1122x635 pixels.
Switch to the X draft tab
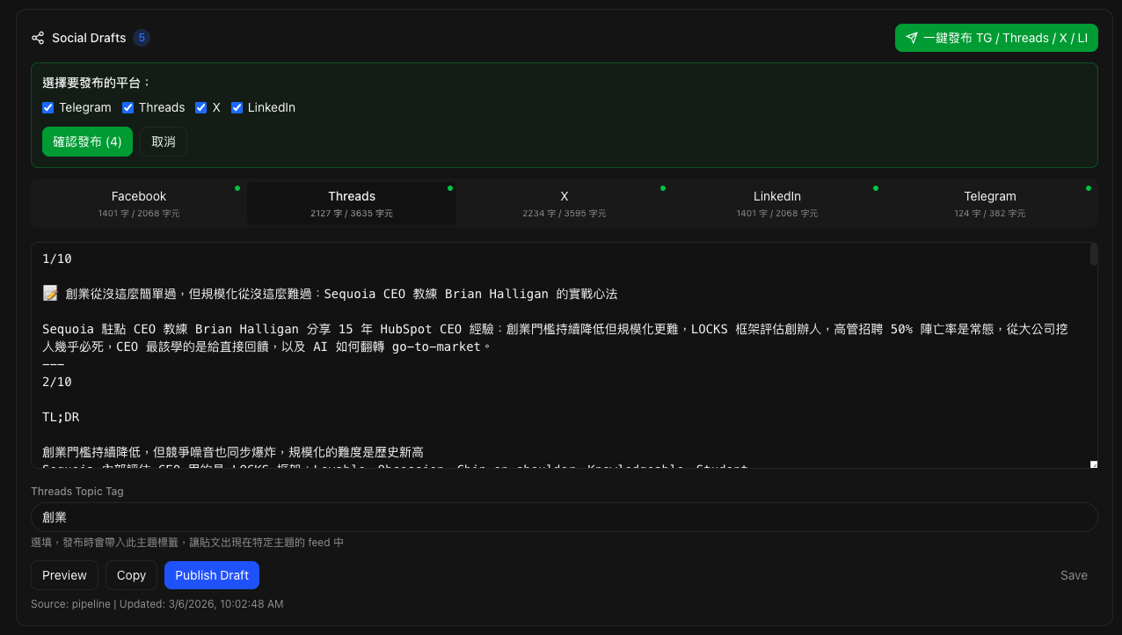(x=565, y=203)
